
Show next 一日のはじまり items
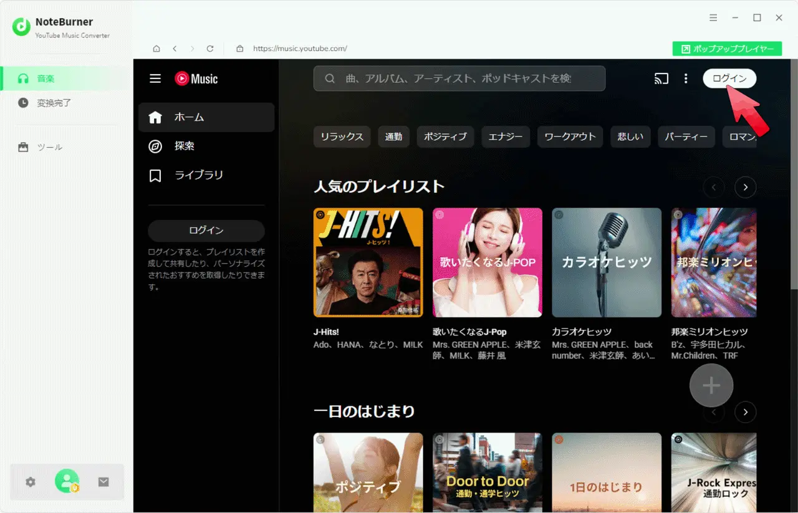point(746,411)
